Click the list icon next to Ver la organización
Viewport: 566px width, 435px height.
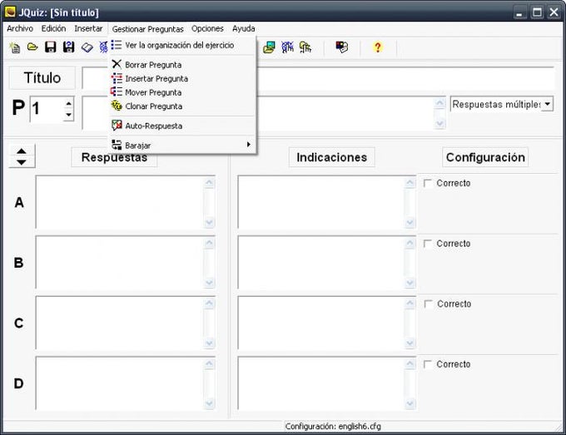click(117, 45)
